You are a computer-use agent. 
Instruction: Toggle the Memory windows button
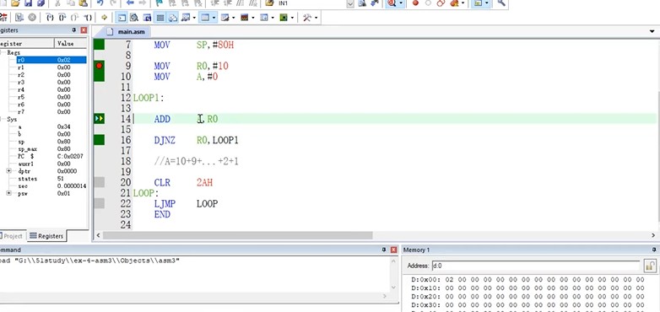(205, 17)
